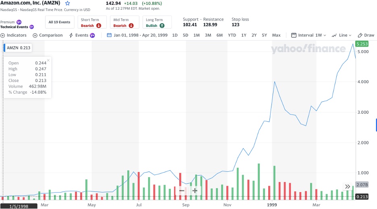Screen dimensions: 377x209
Task: Select the 5D range
Action: (185, 35)
